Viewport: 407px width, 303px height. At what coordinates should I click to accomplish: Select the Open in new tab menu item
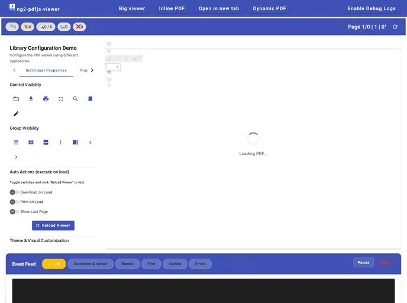pos(219,8)
